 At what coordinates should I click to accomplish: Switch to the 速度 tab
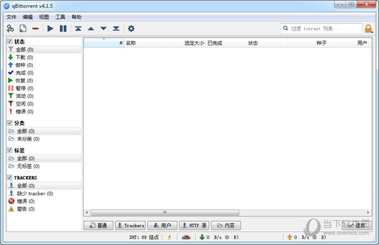tap(356, 225)
